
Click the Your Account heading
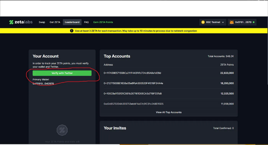(45, 56)
